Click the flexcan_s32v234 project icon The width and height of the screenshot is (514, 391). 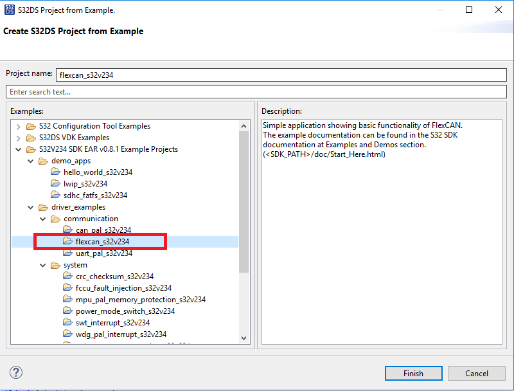coord(67,241)
